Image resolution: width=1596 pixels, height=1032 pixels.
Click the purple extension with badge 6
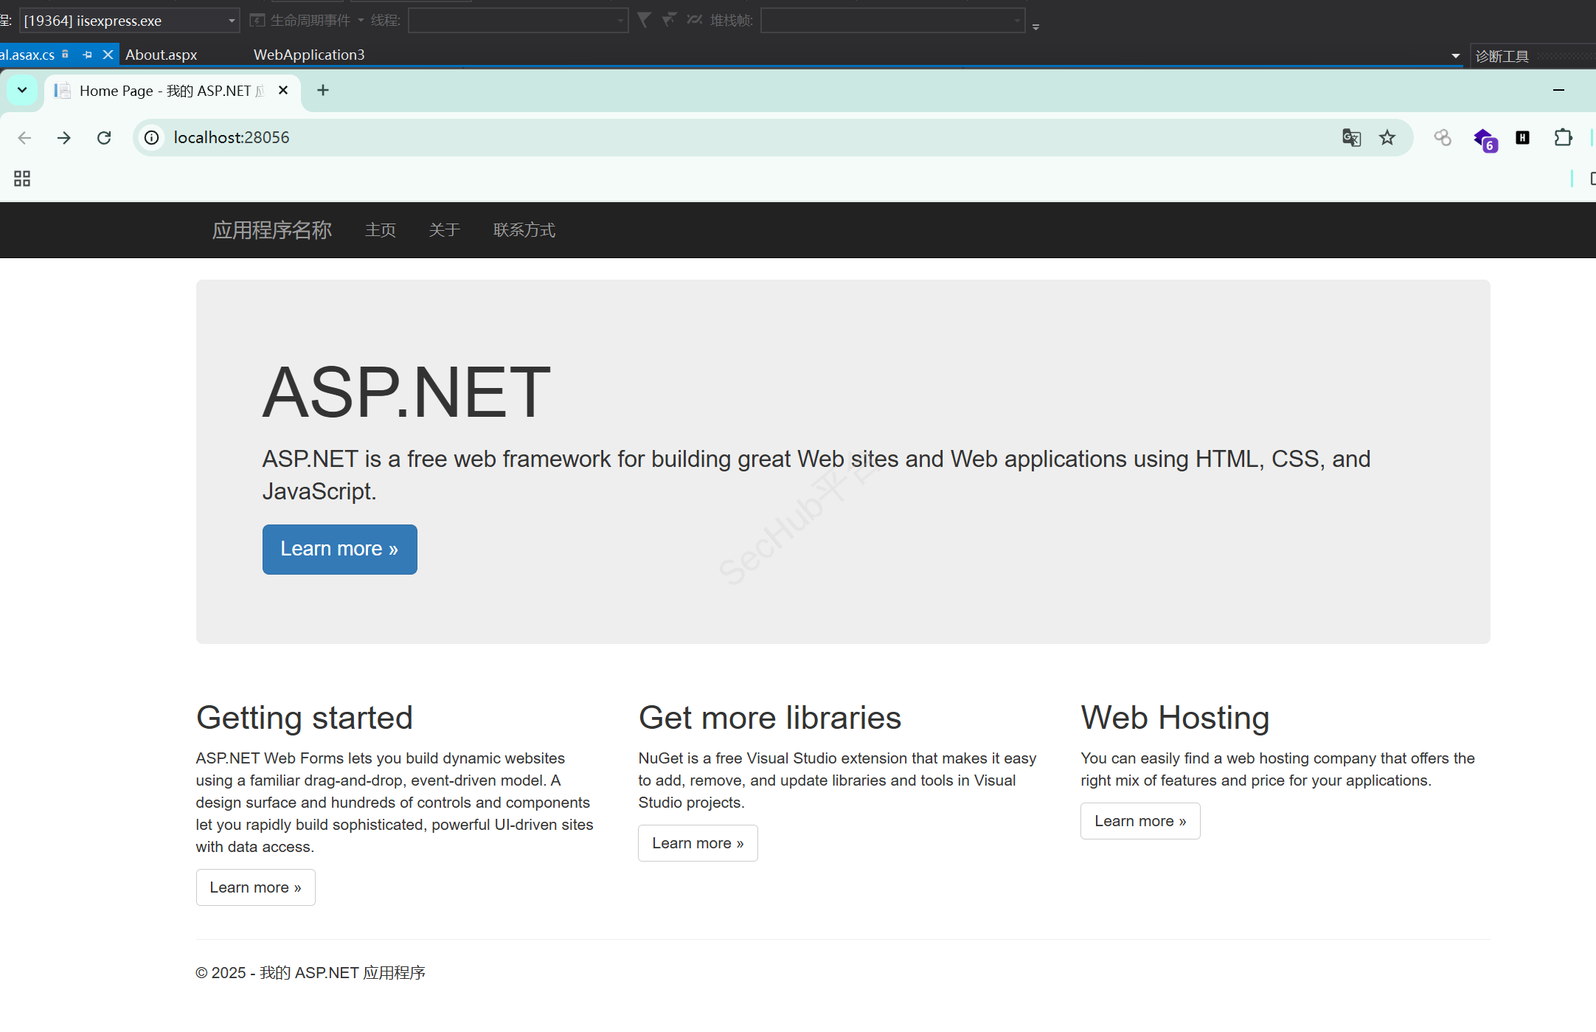1484,139
